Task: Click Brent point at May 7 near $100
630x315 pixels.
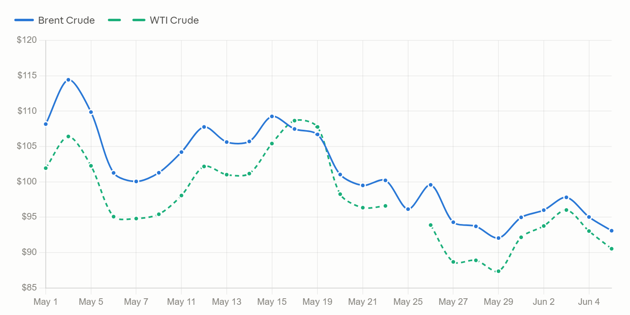Action: click(x=136, y=182)
